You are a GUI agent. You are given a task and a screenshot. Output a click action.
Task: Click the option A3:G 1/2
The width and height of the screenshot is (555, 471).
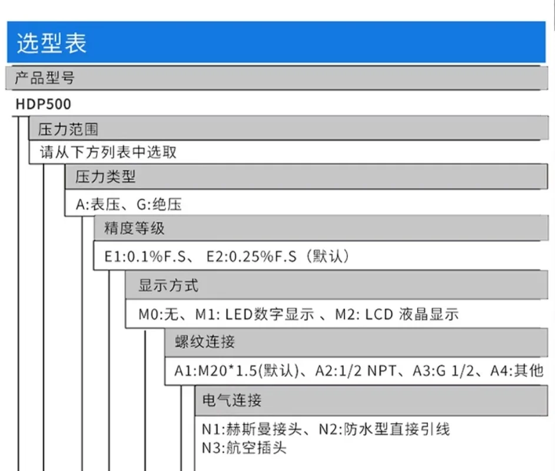point(443,371)
